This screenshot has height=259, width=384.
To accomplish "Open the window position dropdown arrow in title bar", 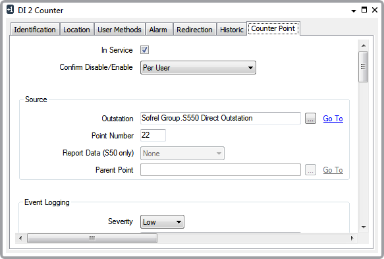I will [x=354, y=11].
